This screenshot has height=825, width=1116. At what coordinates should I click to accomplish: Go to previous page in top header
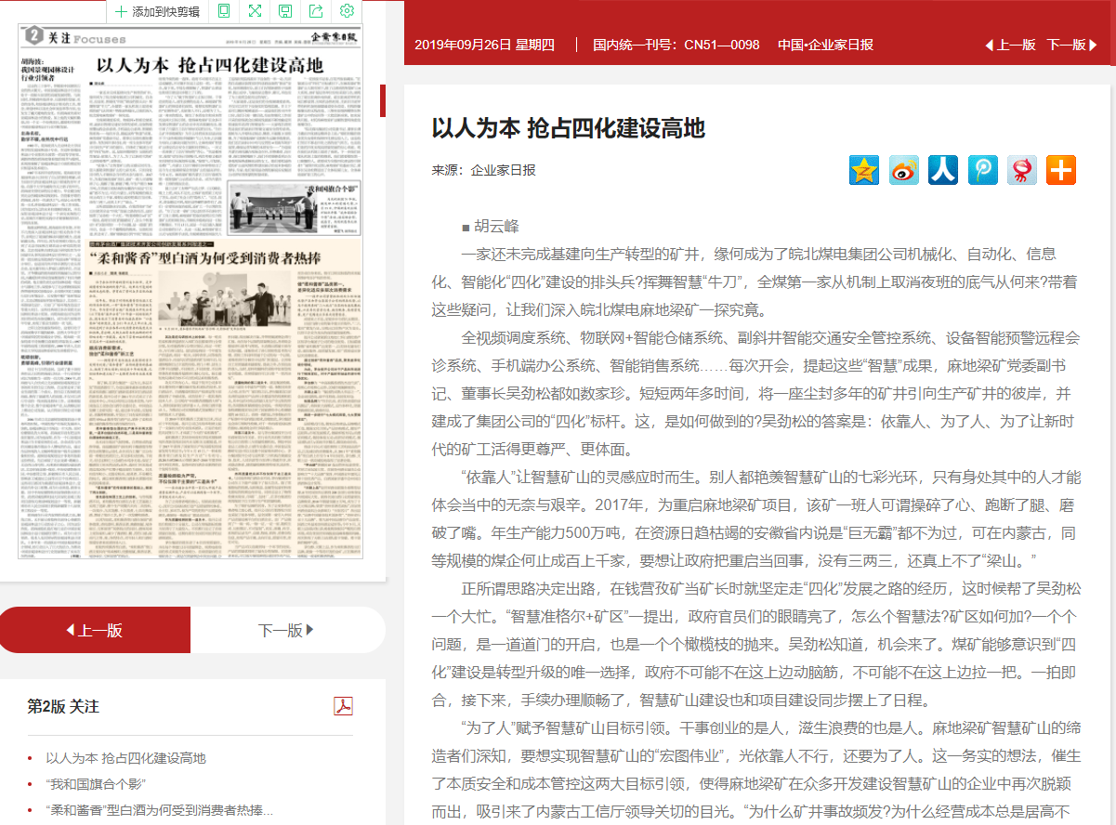[x=1010, y=45]
